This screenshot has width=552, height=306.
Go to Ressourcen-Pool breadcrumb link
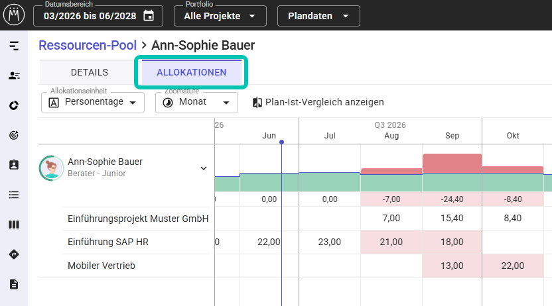(x=88, y=45)
